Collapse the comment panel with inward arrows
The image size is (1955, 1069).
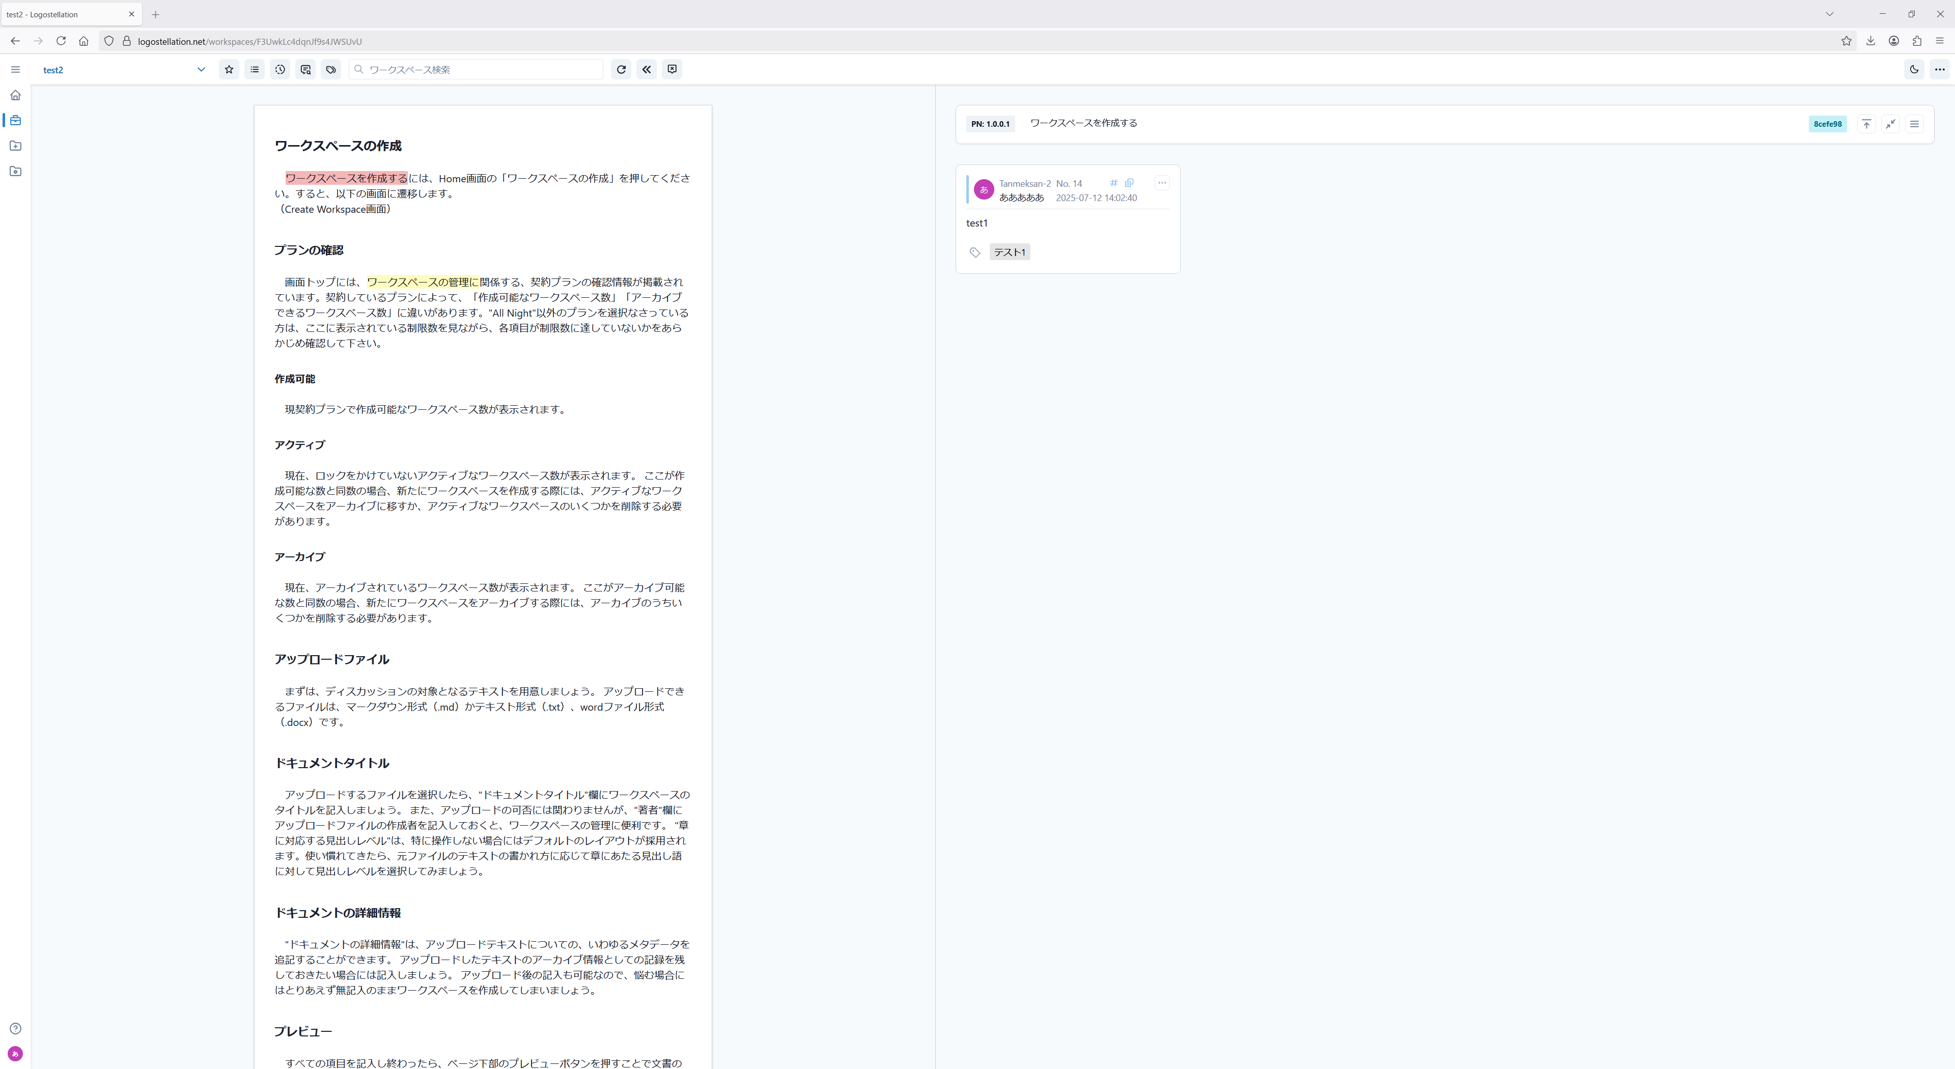point(1890,124)
